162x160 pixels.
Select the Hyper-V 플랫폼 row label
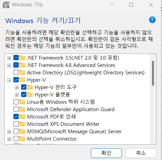52,95
